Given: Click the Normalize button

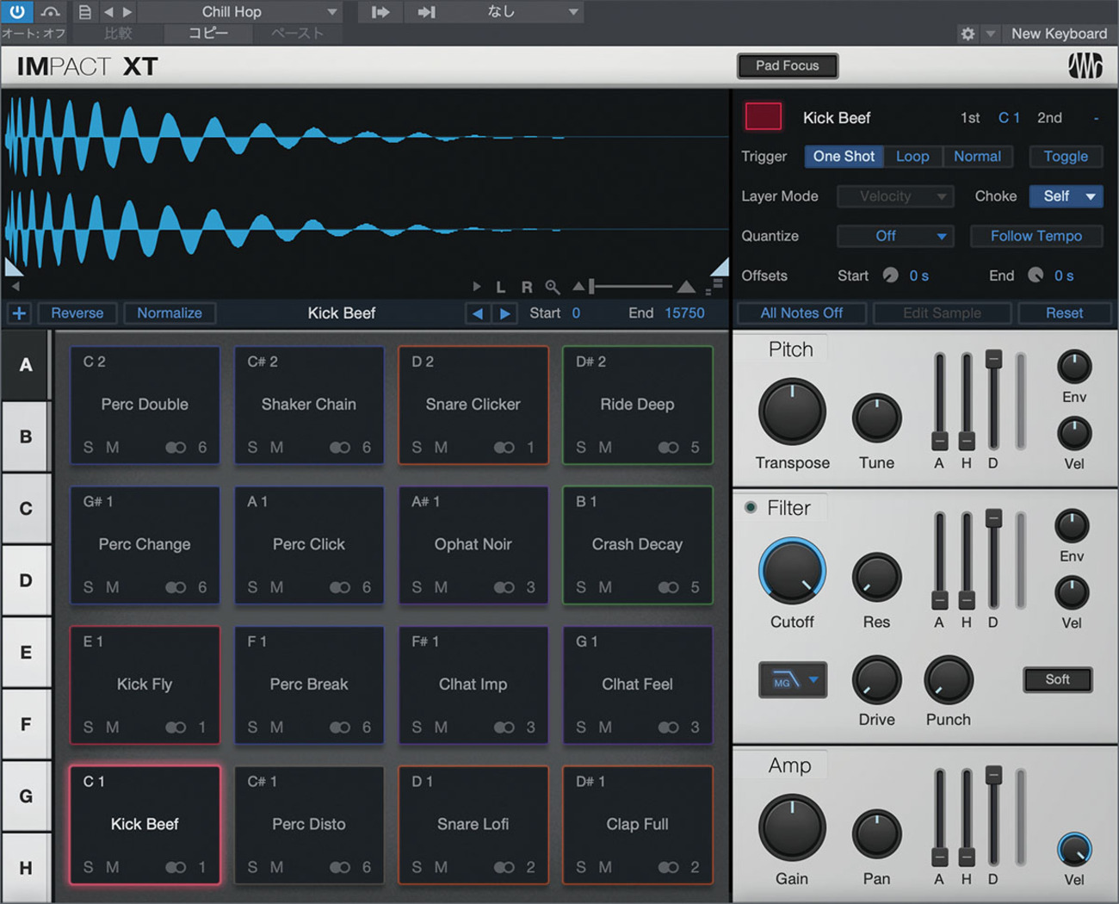Looking at the screenshot, I should pos(170,313).
